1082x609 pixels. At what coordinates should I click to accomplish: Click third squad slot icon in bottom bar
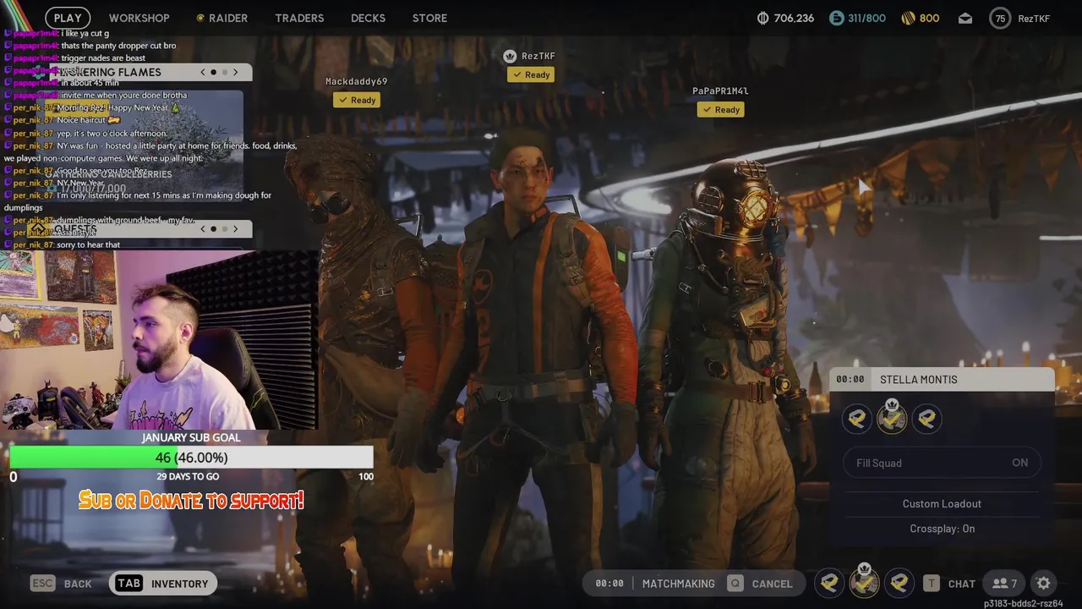(x=899, y=583)
